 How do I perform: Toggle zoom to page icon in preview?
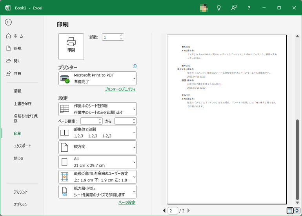(x=297, y=211)
